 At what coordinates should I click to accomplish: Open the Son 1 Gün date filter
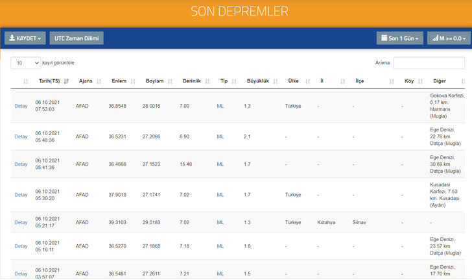tap(400, 38)
